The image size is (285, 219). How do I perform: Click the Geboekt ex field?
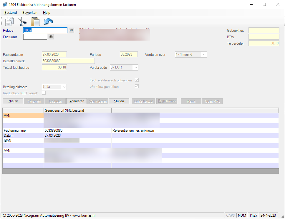point(264,30)
